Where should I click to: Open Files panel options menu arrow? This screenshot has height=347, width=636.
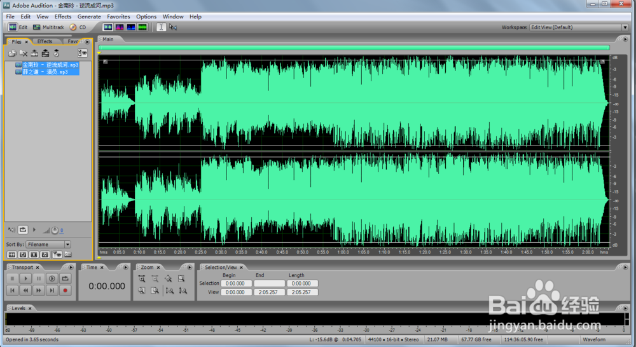tap(87, 42)
